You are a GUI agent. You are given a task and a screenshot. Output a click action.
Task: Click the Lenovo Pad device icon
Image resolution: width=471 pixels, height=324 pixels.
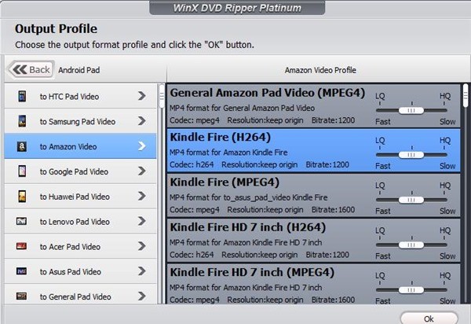21,222
